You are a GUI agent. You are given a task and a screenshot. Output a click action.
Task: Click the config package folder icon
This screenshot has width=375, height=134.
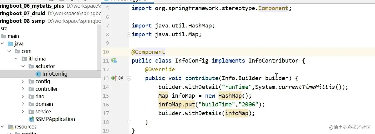point(31,81)
